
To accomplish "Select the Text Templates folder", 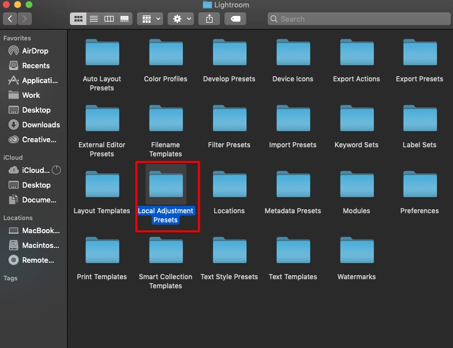I will point(293,250).
